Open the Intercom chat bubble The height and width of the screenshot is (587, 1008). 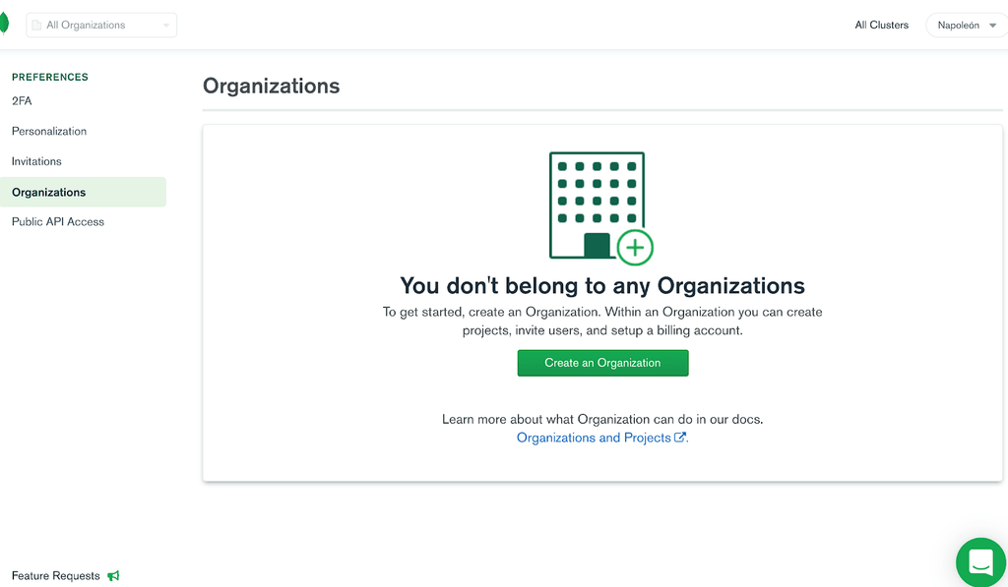[979, 561]
